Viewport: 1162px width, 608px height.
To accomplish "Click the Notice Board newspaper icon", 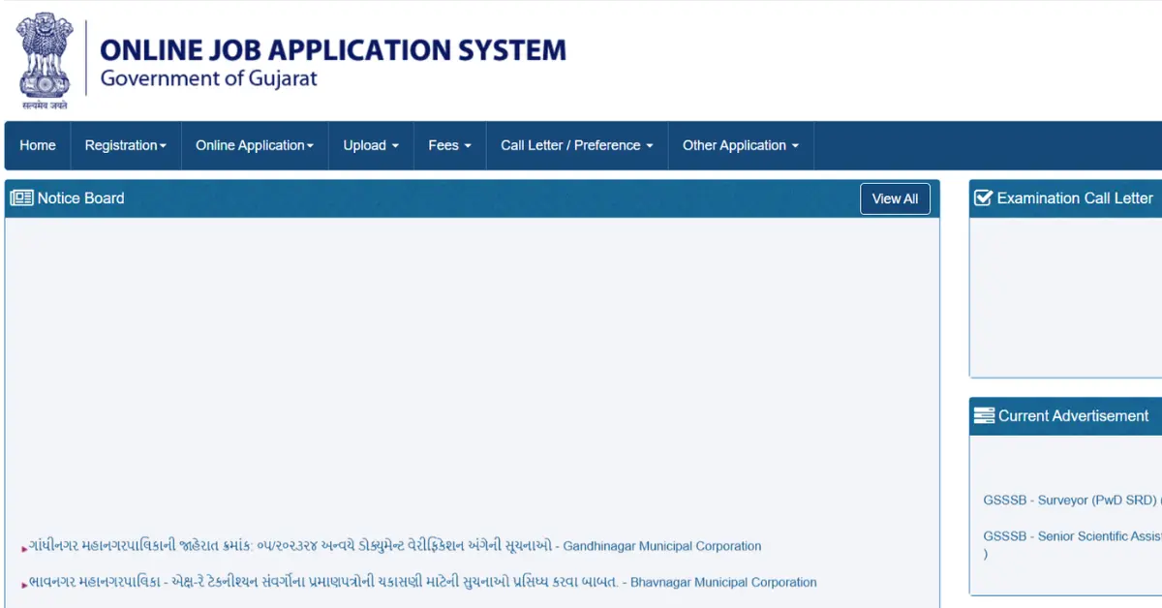I will 21,198.
